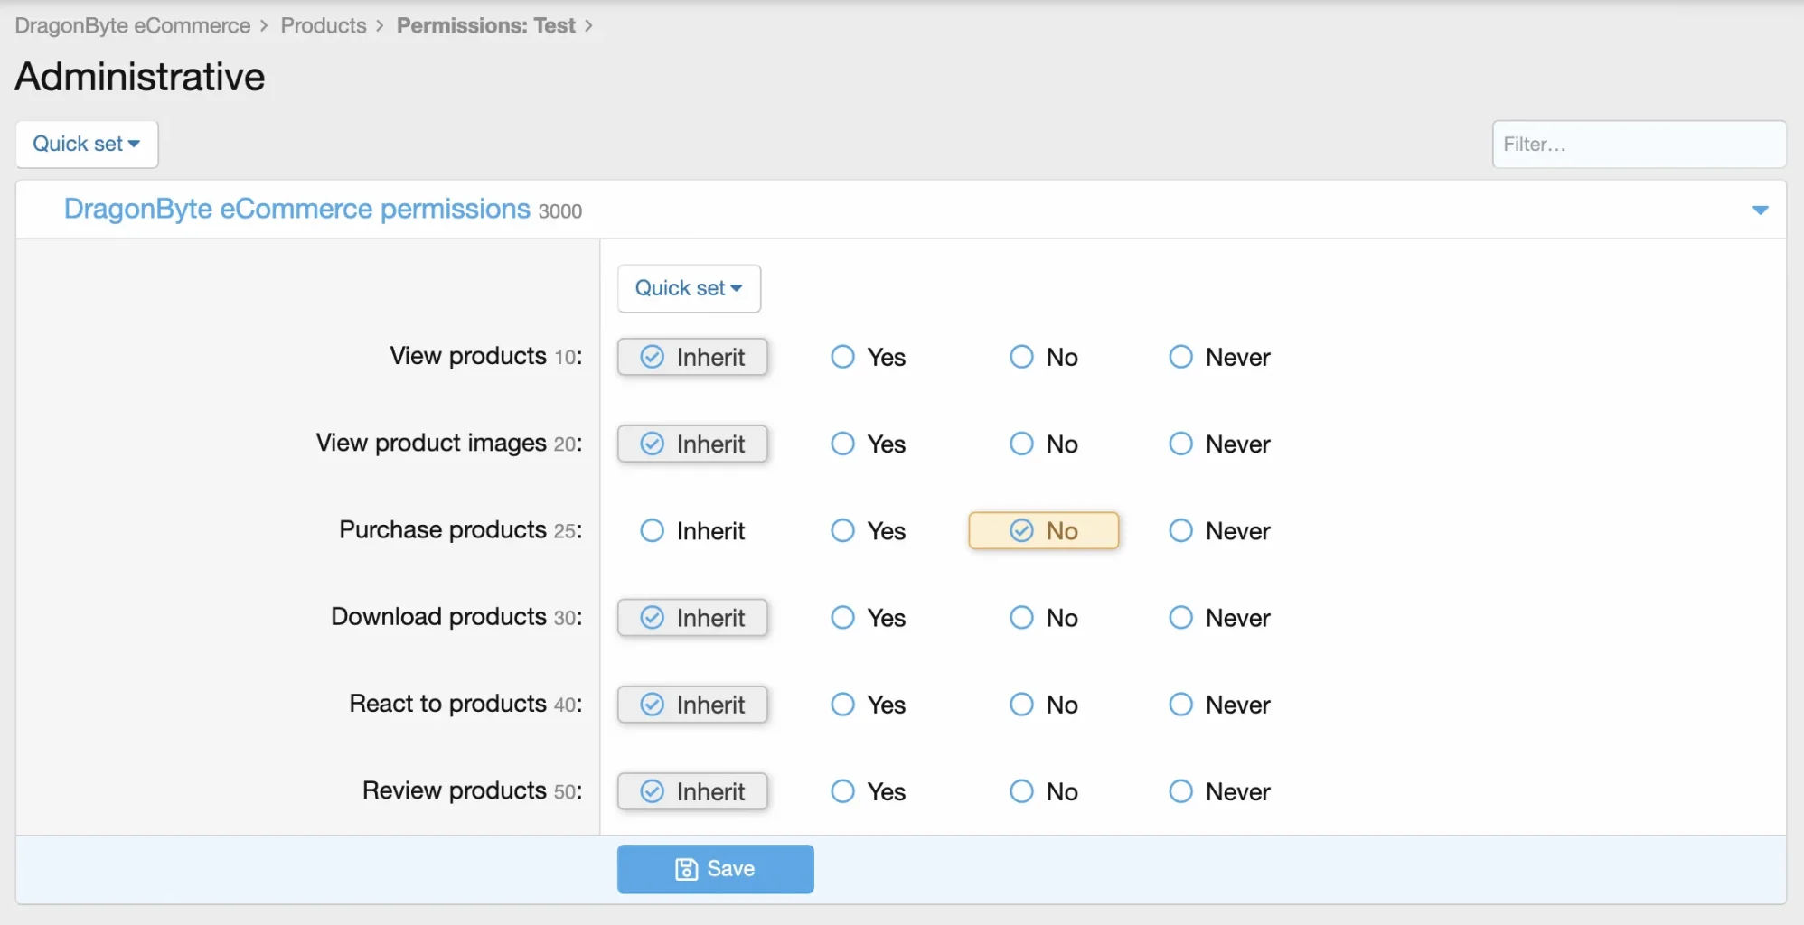Select Inherit for View products

pyautogui.click(x=692, y=357)
